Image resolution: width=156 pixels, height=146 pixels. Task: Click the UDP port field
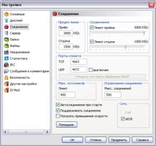click(x=79, y=70)
